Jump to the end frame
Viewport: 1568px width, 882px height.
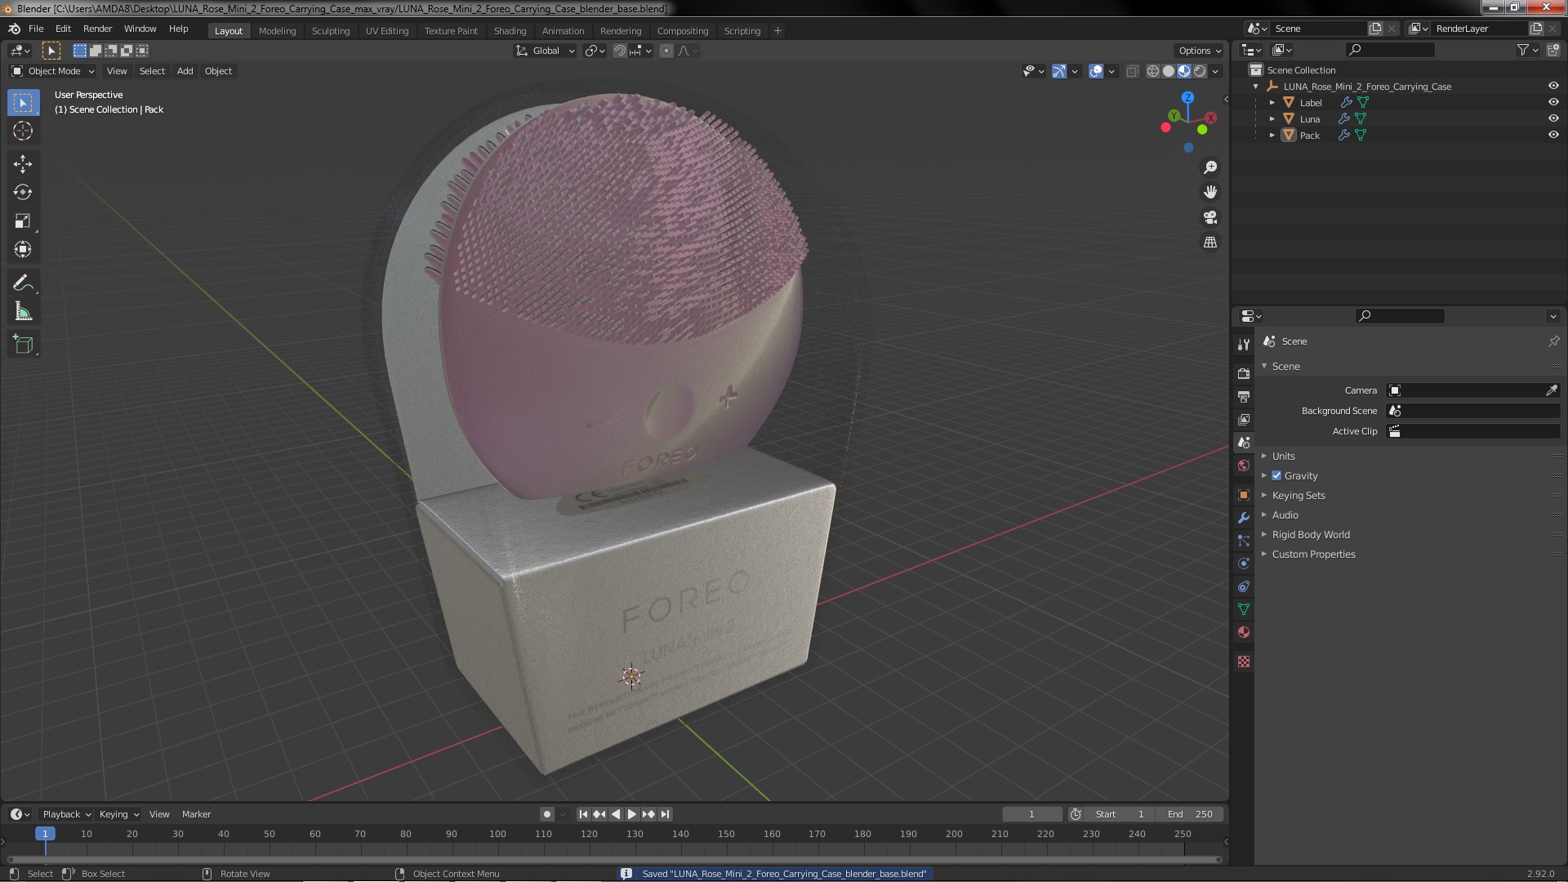(666, 814)
